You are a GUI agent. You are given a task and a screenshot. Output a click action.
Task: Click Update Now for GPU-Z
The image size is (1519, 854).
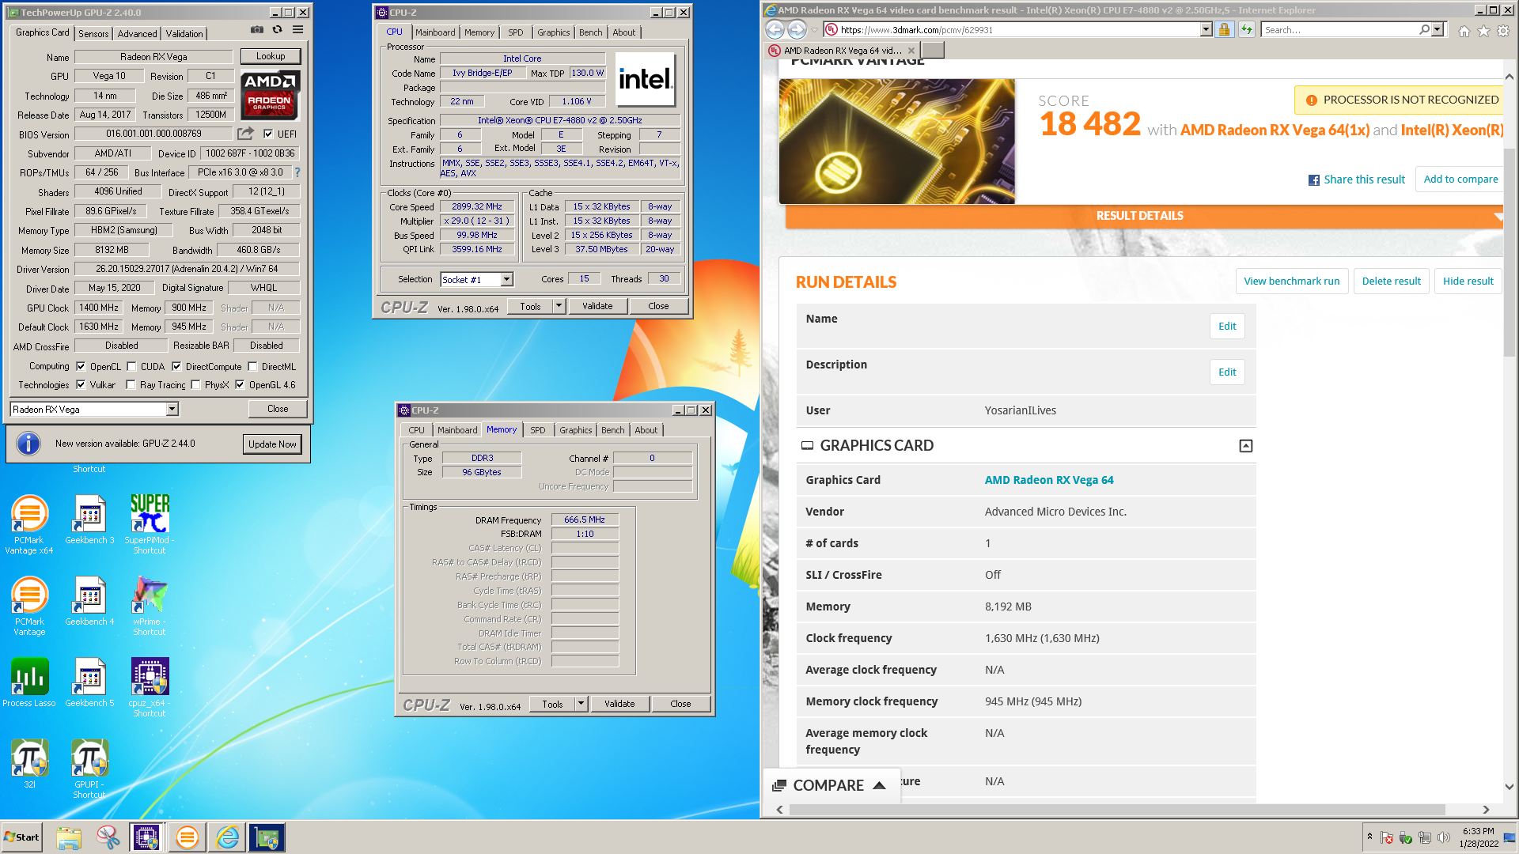point(272,444)
